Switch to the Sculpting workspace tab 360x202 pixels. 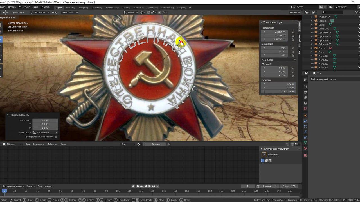[83, 8]
